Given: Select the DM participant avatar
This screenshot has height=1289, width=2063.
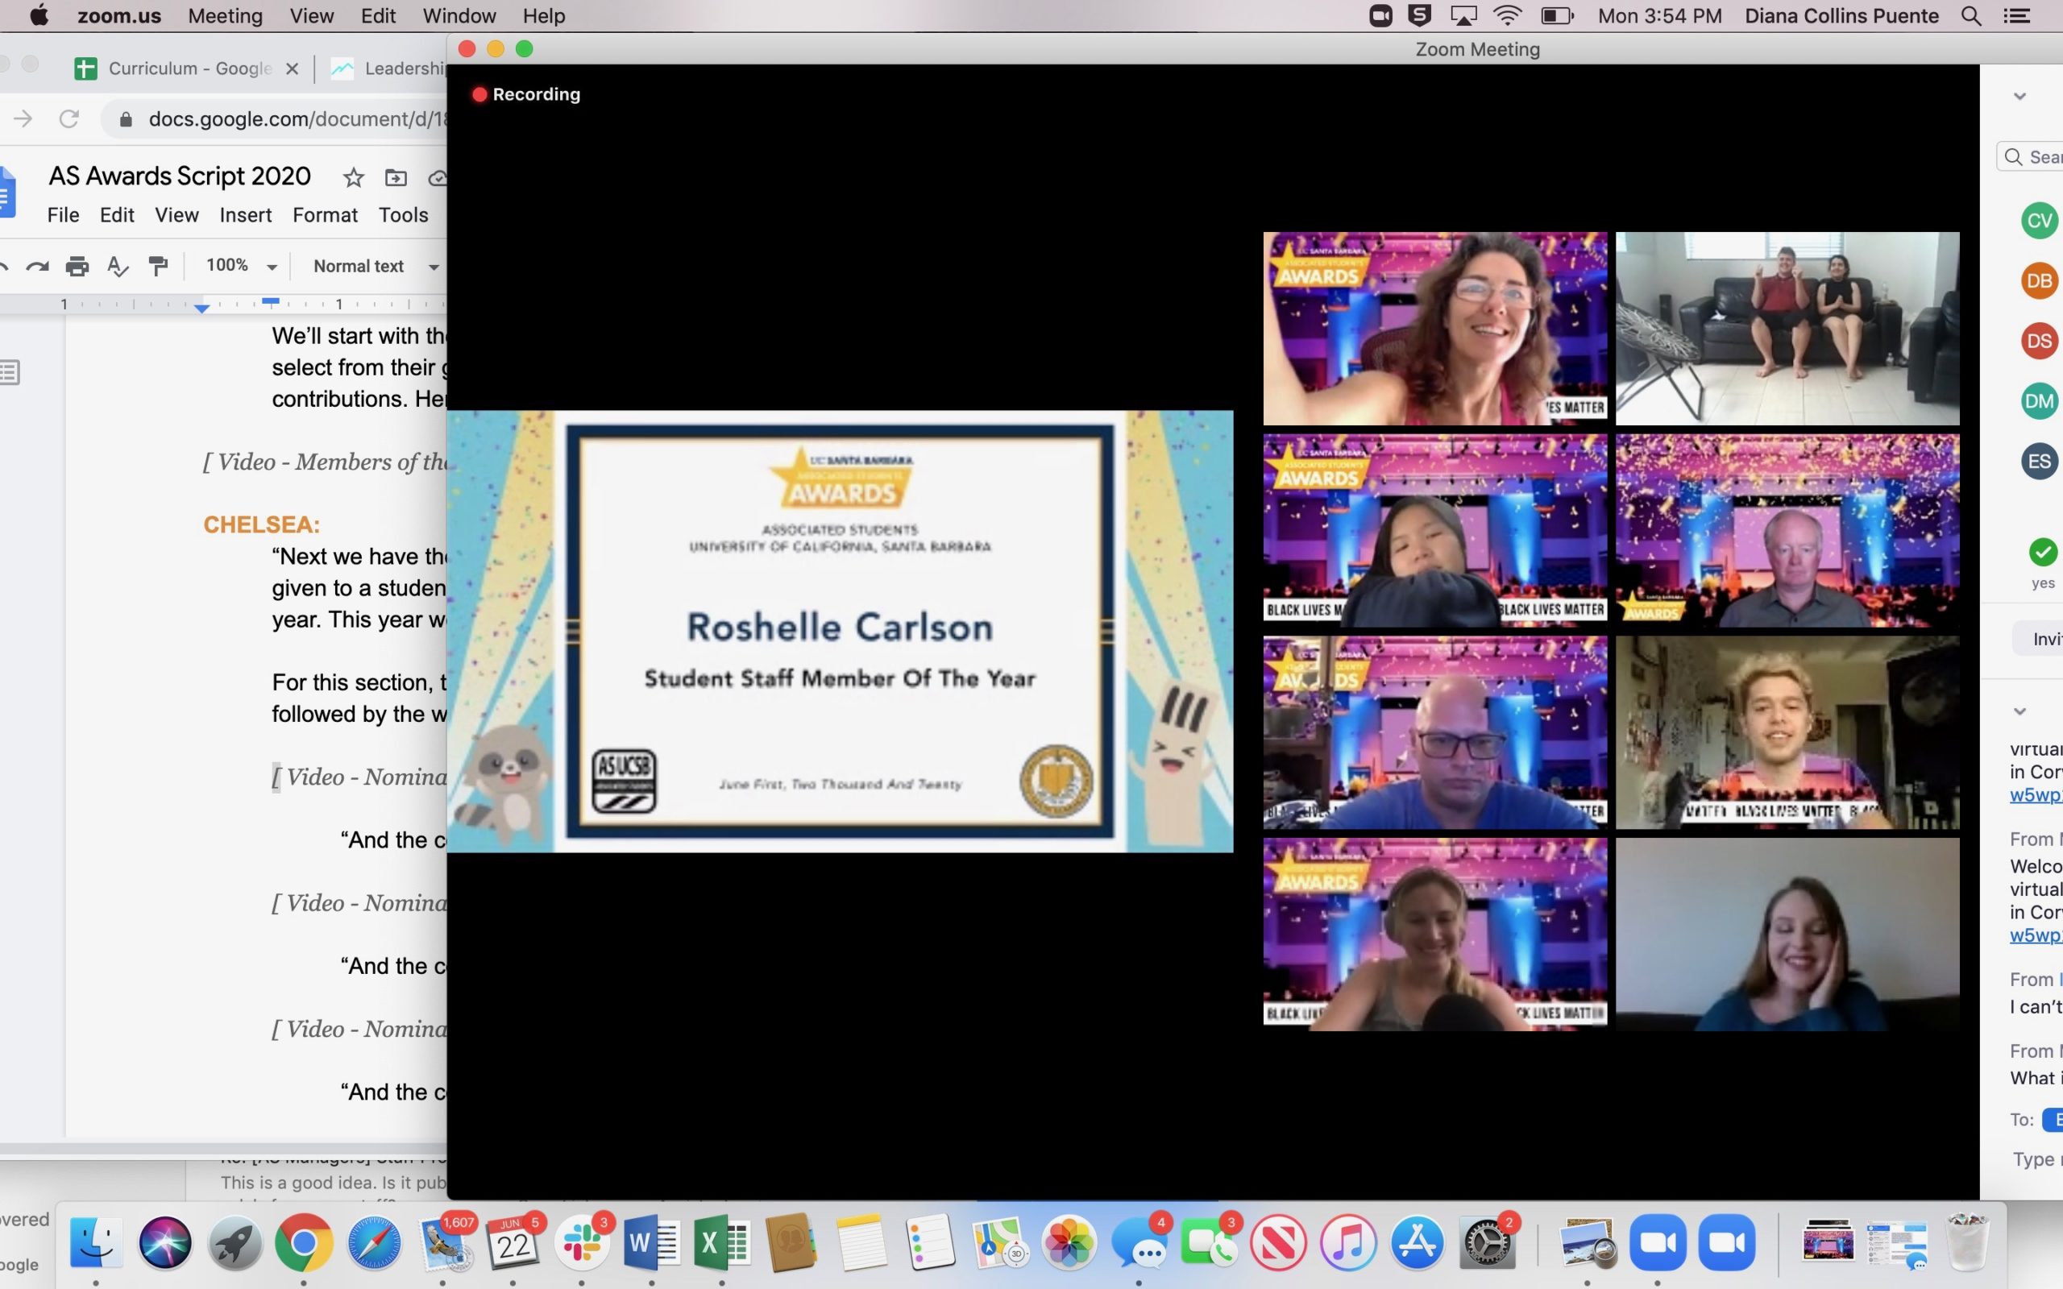Looking at the screenshot, I should (x=2039, y=401).
